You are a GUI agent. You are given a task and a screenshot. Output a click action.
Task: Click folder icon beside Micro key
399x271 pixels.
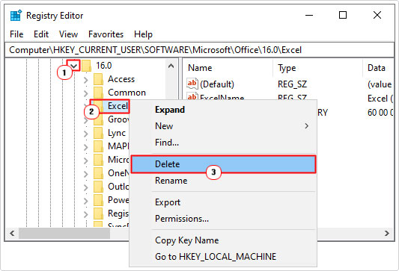[x=99, y=160]
